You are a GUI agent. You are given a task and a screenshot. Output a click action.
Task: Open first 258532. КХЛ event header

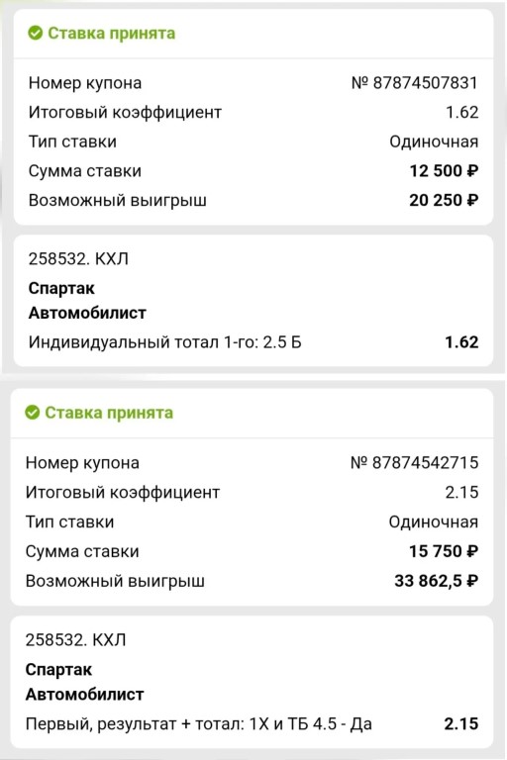click(78, 259)
